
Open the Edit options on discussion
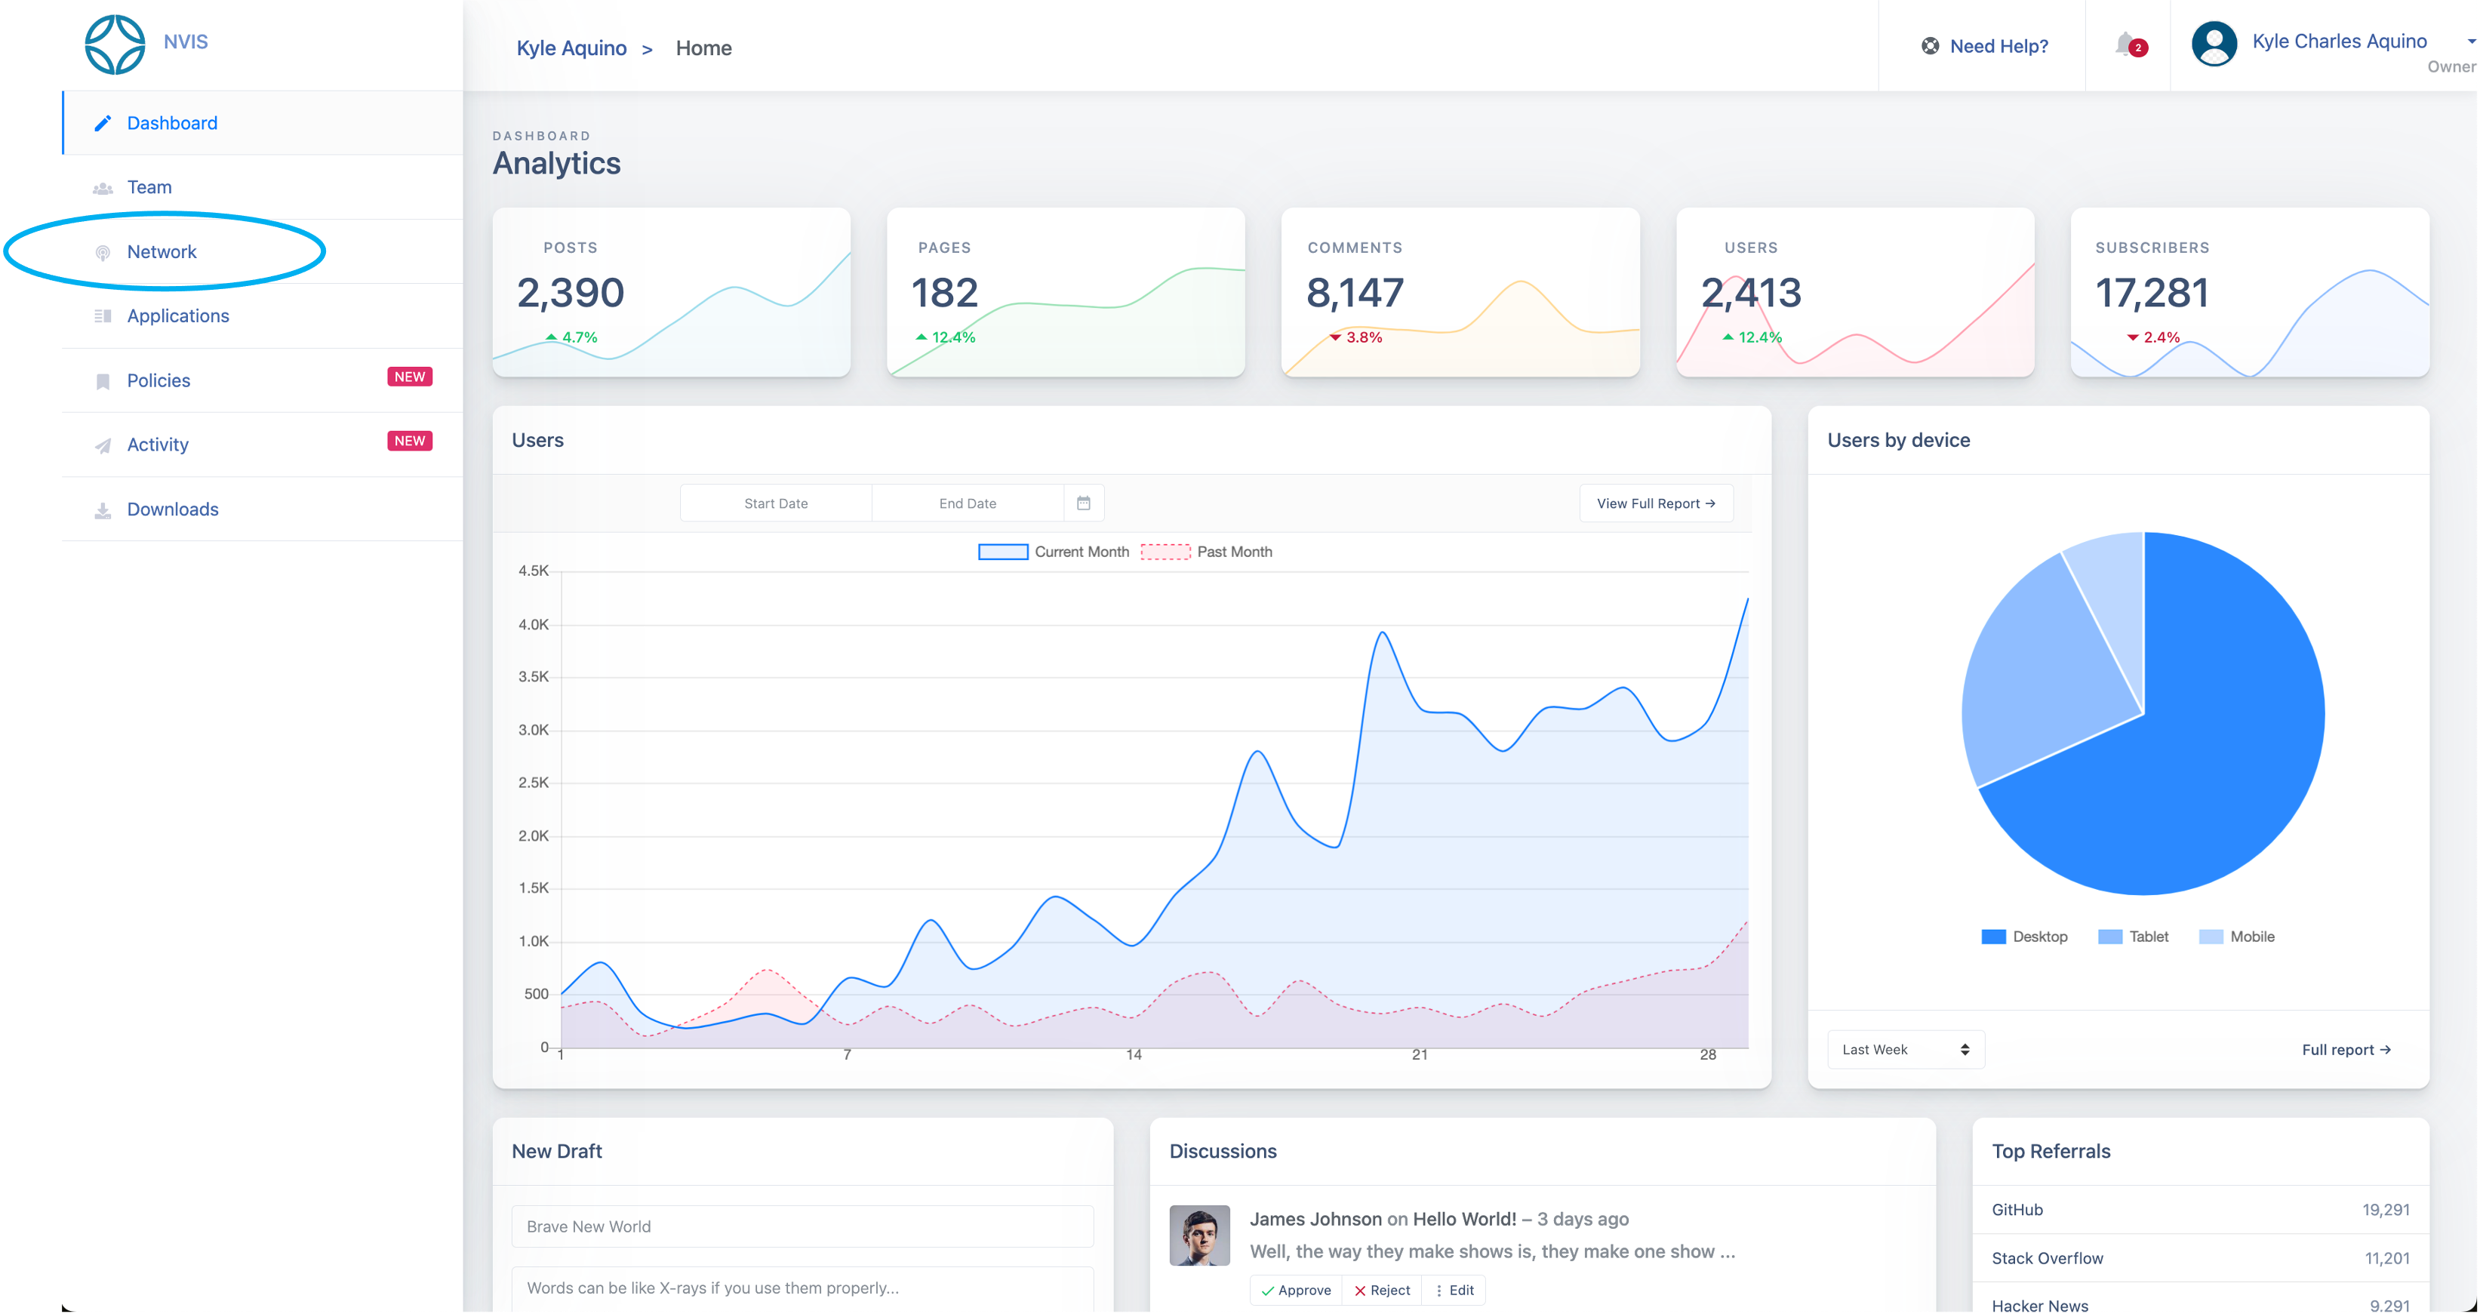[1454, 1290]
